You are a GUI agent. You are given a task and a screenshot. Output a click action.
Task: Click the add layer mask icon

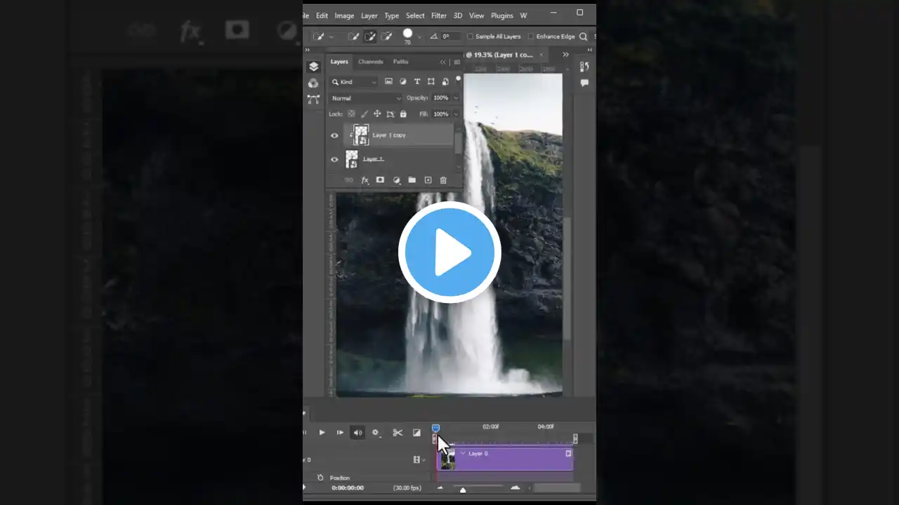point(380,180)
